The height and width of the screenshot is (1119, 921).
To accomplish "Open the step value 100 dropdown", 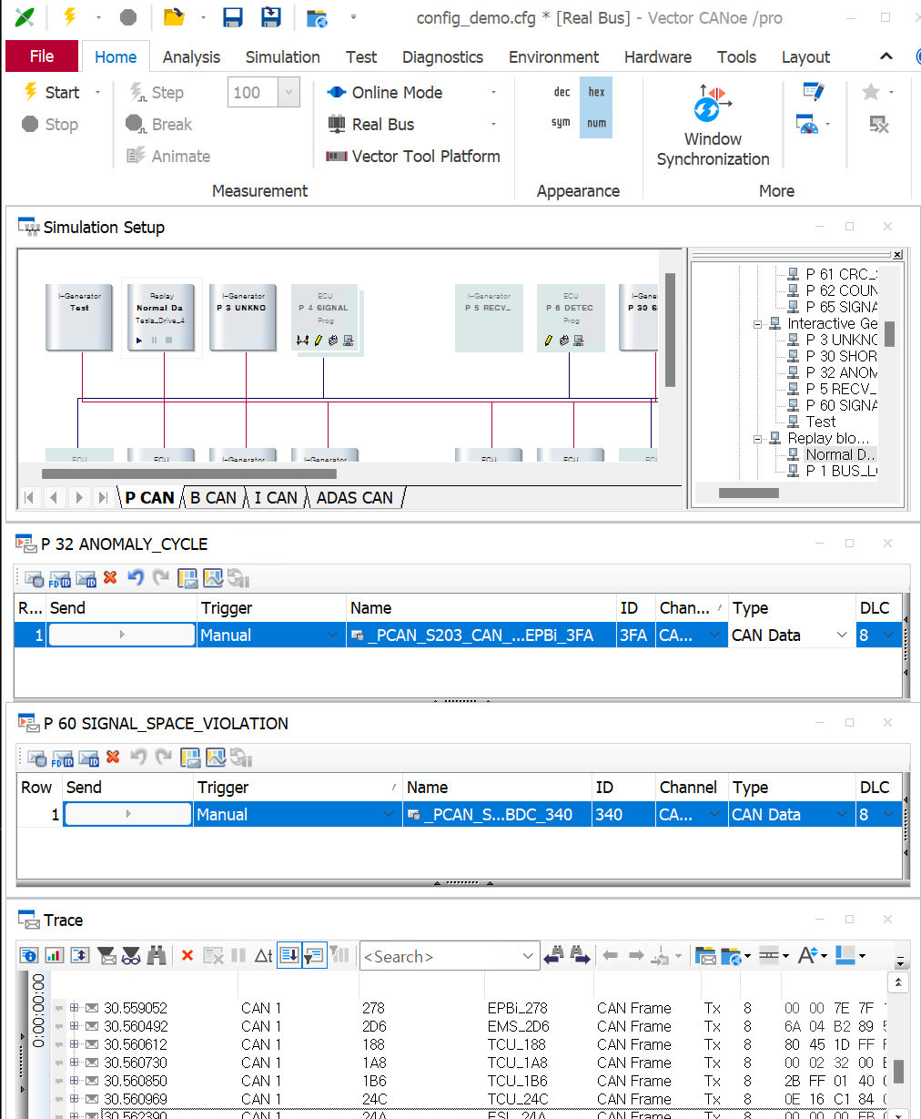I will point(289,92).
